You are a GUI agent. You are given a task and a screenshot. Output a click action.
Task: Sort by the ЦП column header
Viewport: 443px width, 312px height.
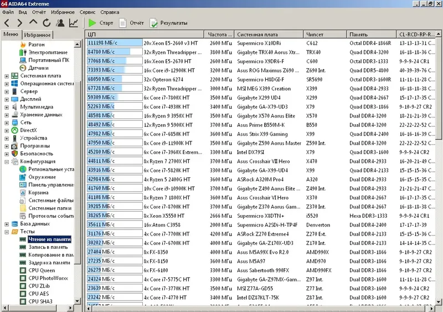145,34
